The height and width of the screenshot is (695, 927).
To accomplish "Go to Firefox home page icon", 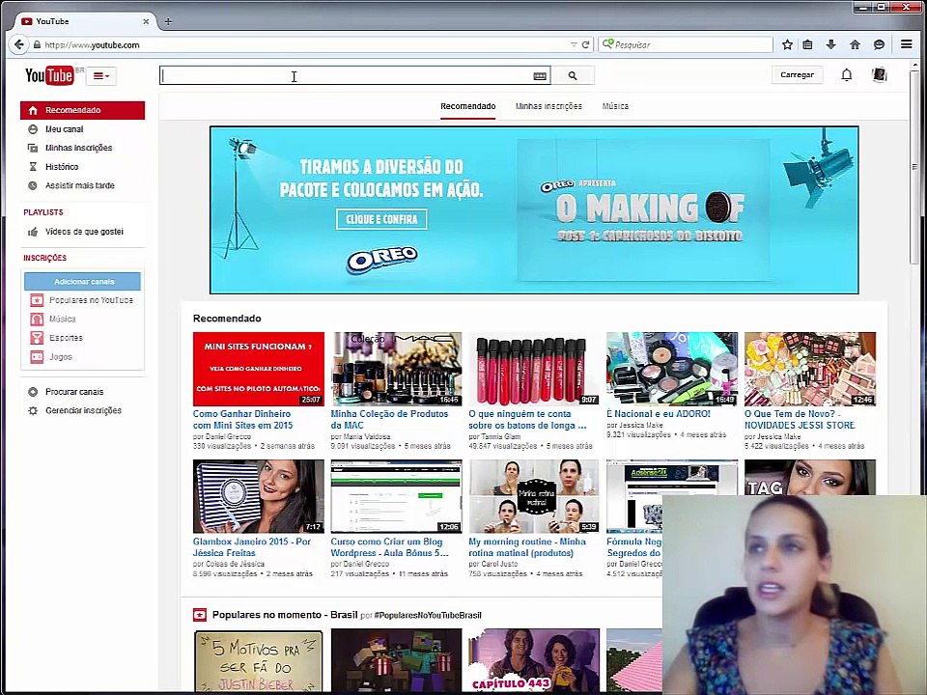I will point(855,44).
